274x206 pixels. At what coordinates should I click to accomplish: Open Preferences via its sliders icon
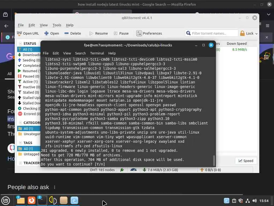click(x=139, y=33)
